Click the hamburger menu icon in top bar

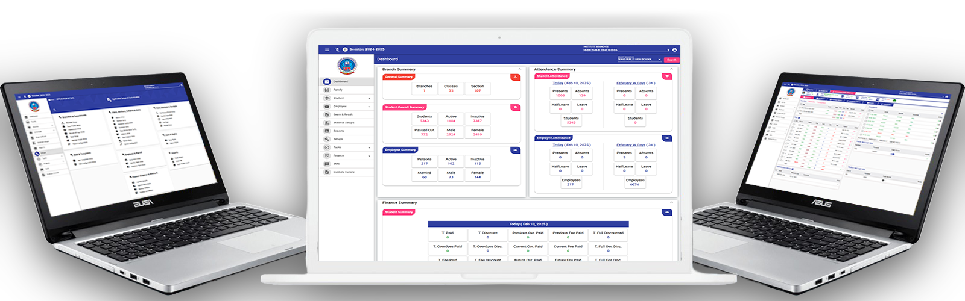327,49
